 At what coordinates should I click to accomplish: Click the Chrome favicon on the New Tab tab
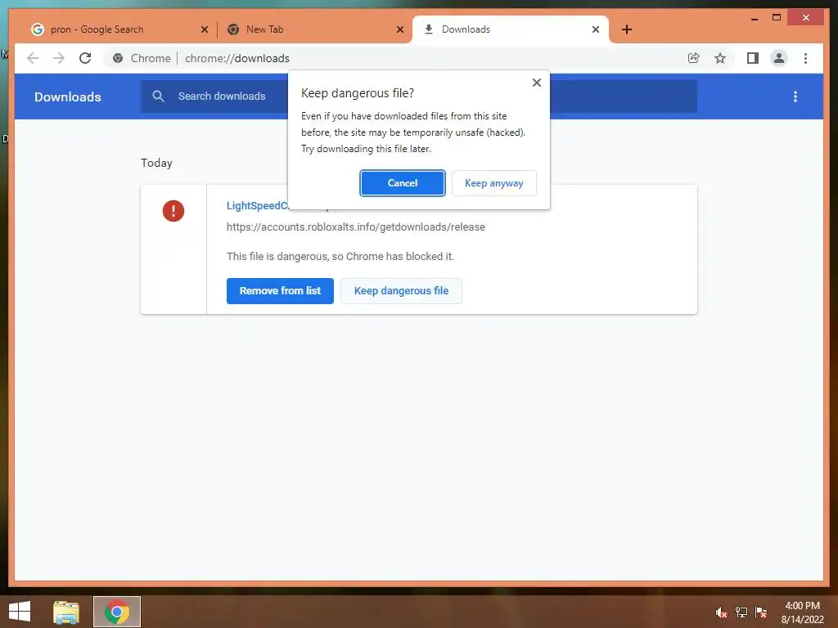pyautogui.click(x=233, y=29)
